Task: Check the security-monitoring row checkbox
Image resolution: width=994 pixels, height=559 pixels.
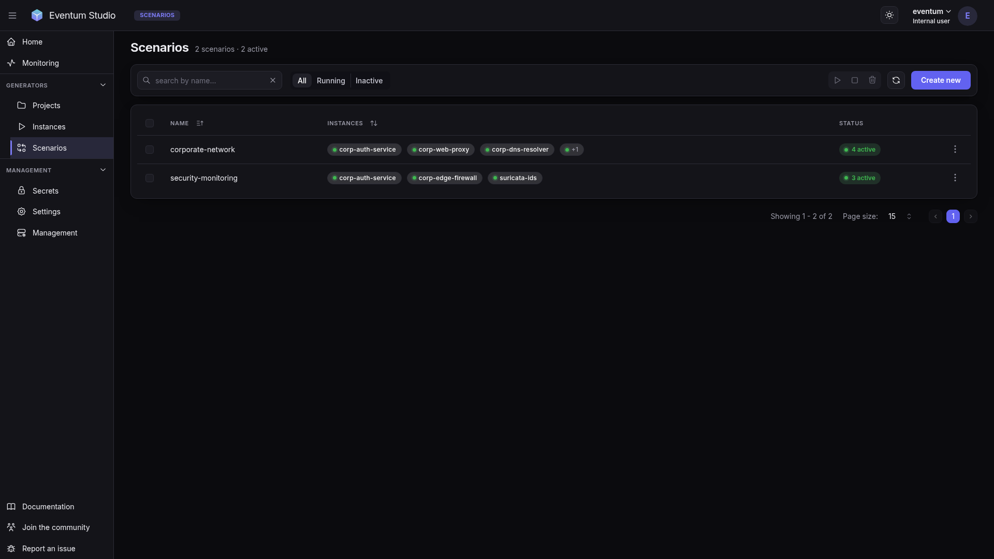Action: point(150,178)
